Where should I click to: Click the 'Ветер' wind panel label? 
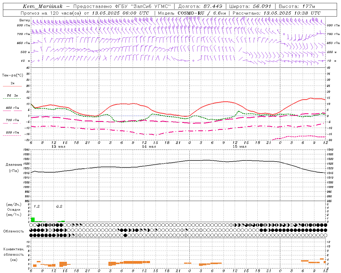25,20
